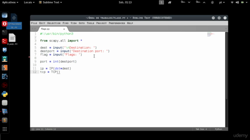Viewport: 250px width, 140px height.
Task: Open the Selection menu
Action: coord(54,23)
